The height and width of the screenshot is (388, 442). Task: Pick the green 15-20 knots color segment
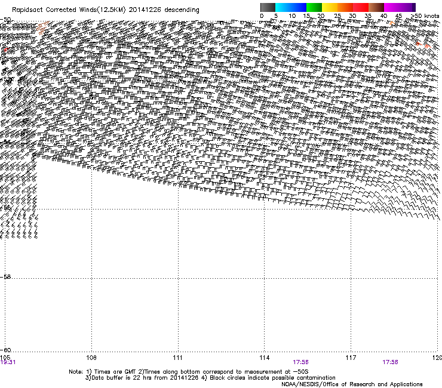point(314,7)
